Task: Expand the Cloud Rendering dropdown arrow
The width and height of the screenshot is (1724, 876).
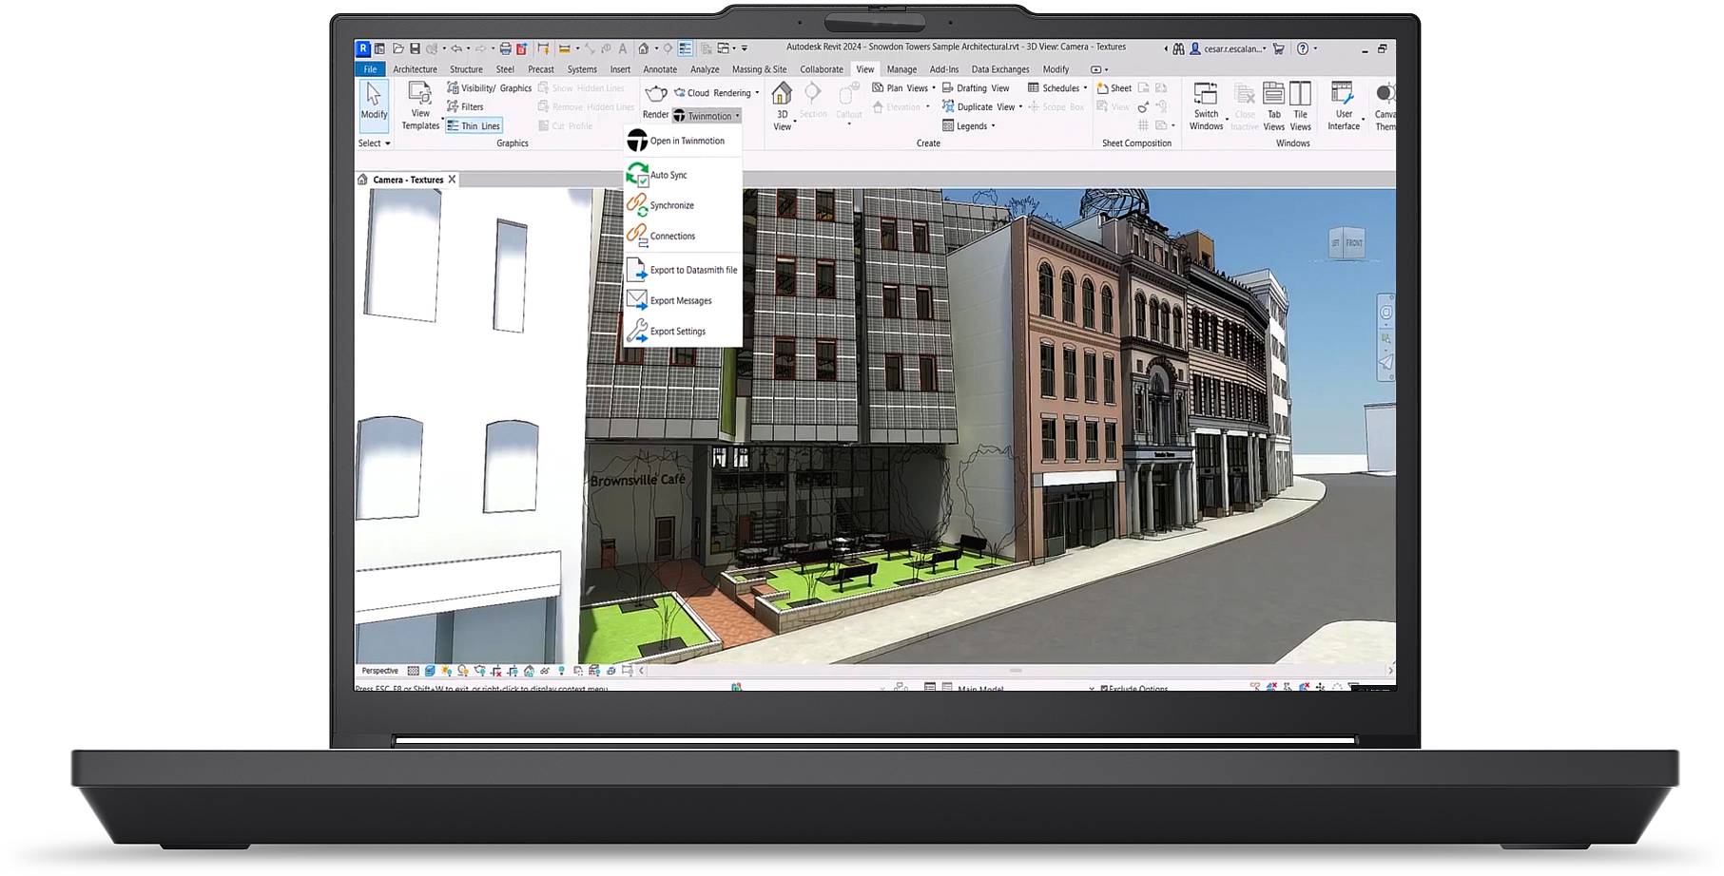Action: 757,93
